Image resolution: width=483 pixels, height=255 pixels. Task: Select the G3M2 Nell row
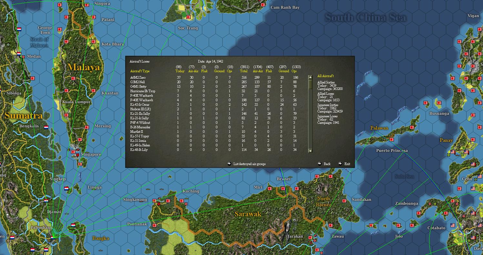tap(214, 82)
